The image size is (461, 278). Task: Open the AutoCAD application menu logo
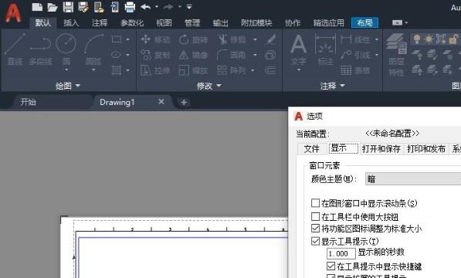(x=14, y=12)
